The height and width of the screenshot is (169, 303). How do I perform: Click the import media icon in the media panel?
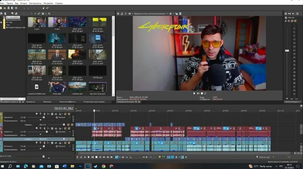1,14
